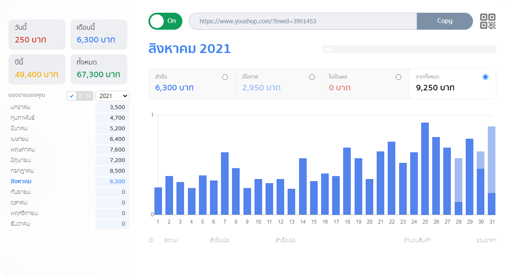The height and width of the screenshot is (277, 509).
Task: Select the สำเร็จ radio button
Action: click(x=225, y=77)
